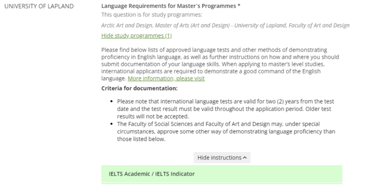Click the sentence 'Older test results will not be accepted'
This screenshot has height=191, width=380.
tap(224, 113)
